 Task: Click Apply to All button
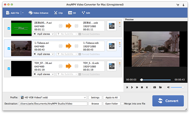[x=111, y=98]
